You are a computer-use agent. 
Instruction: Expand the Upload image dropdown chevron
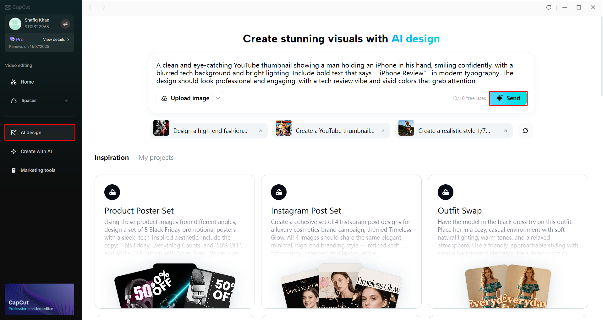(x=218, y=98)
